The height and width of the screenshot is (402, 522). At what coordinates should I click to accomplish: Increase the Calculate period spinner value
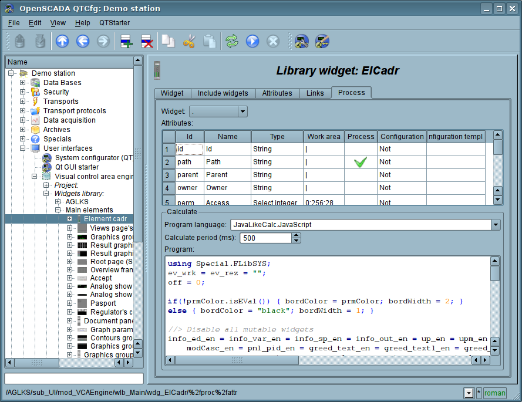(x=297, y=235)
